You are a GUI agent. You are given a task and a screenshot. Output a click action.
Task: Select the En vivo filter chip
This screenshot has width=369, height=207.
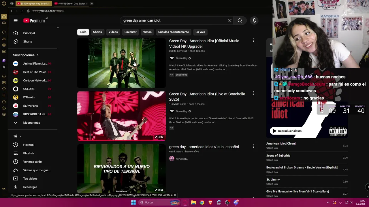point(200,32)
